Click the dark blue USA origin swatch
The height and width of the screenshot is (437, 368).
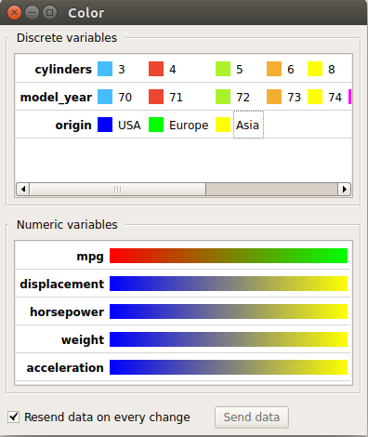(x=105, y=125)
